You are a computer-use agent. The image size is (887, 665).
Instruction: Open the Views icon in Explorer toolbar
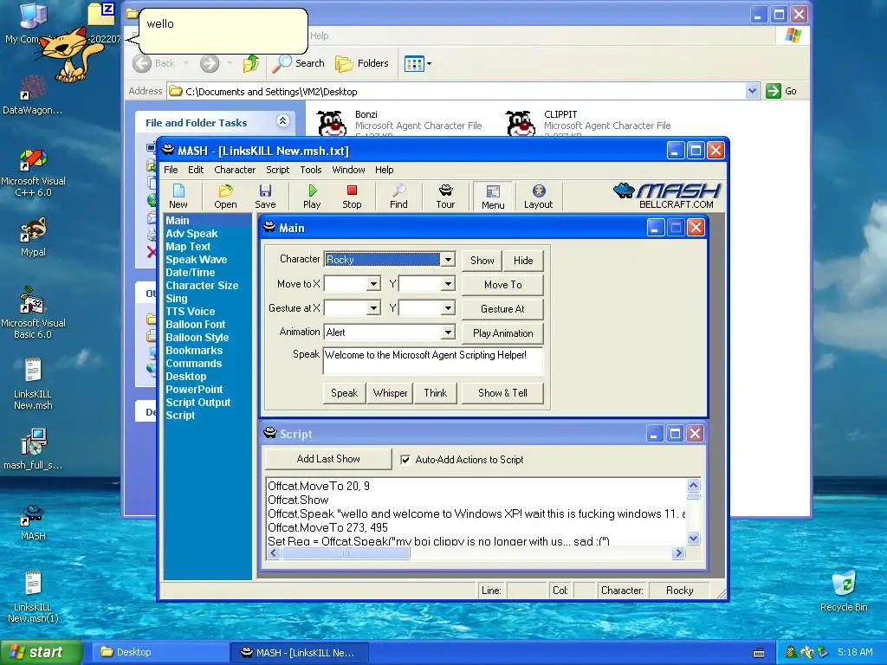tap(414, 64)
